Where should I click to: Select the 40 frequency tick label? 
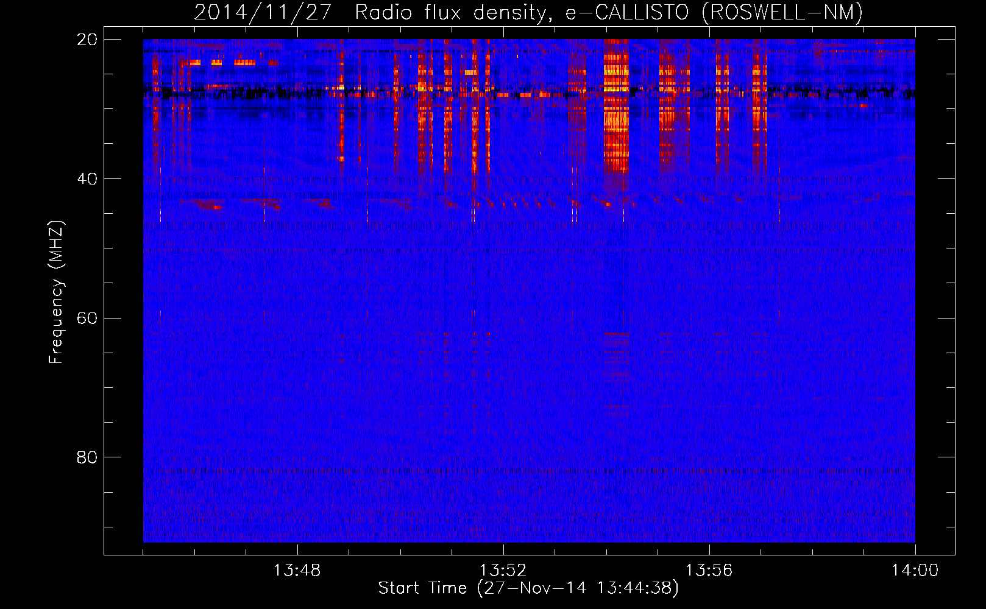[87, 179]
